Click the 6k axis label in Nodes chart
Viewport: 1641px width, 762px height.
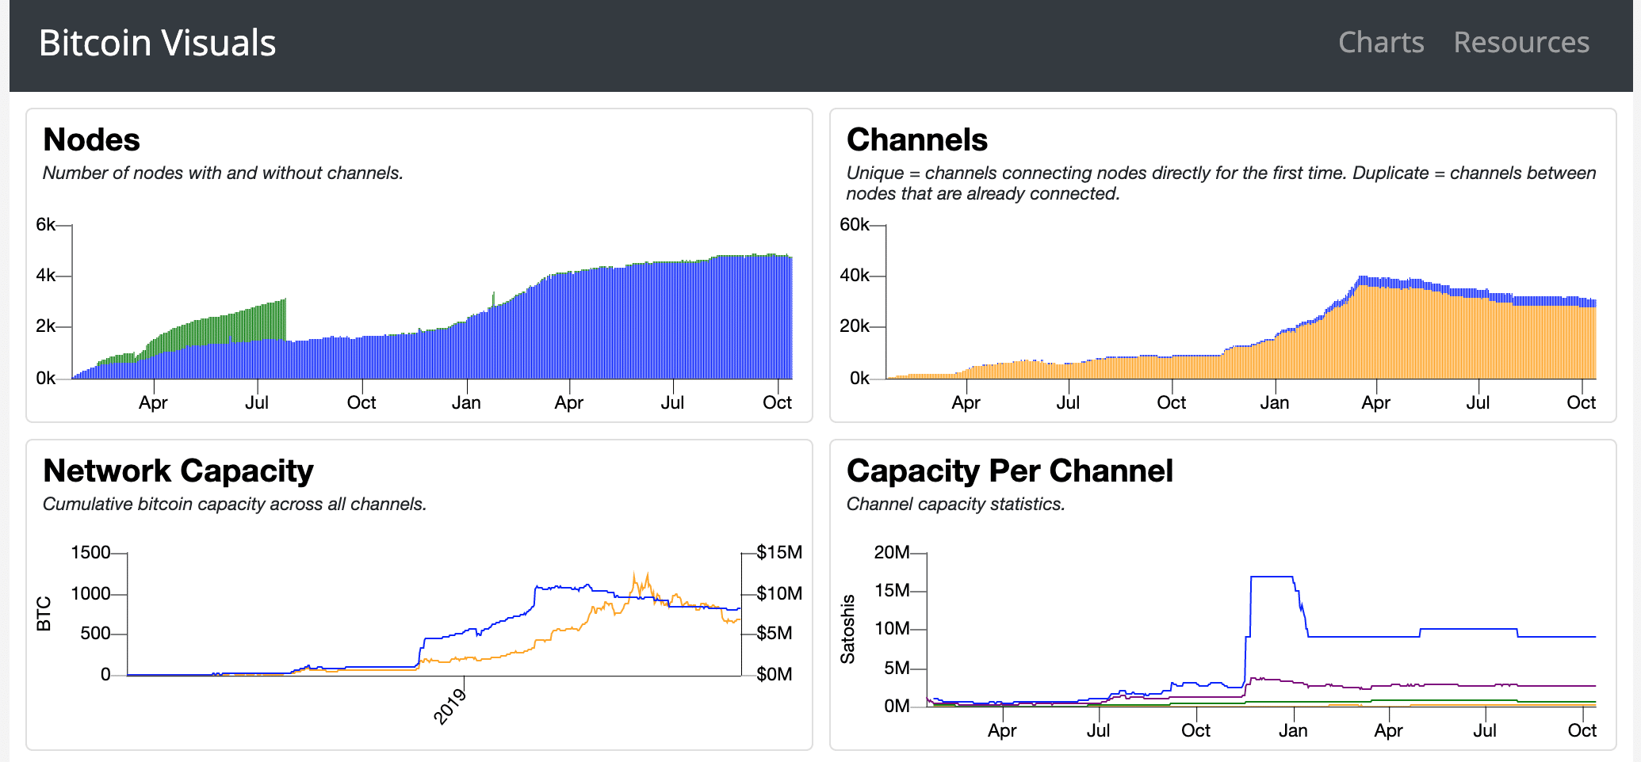coord(45,224)
